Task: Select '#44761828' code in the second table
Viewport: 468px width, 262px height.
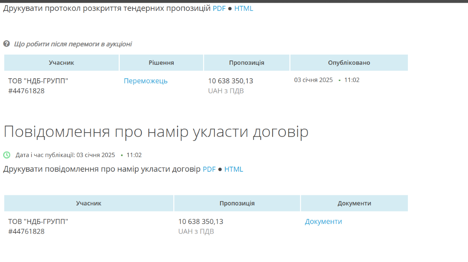Action: tap(26, 232)
